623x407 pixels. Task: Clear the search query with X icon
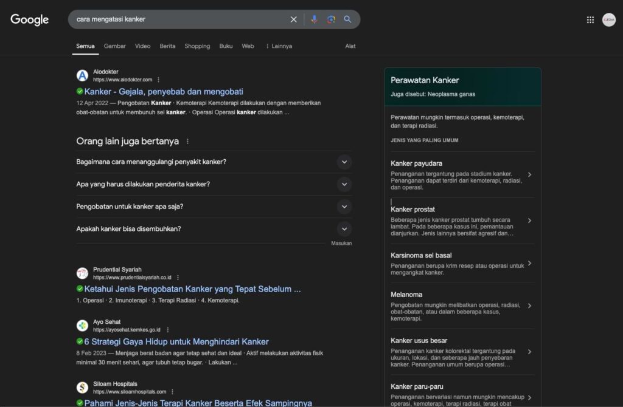click(x=294, y=19)
